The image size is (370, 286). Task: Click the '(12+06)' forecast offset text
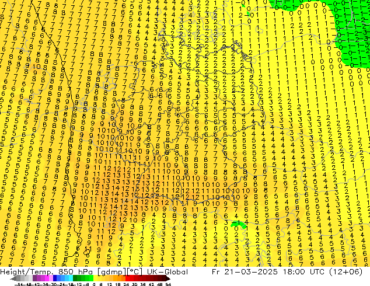pos(347,272)
